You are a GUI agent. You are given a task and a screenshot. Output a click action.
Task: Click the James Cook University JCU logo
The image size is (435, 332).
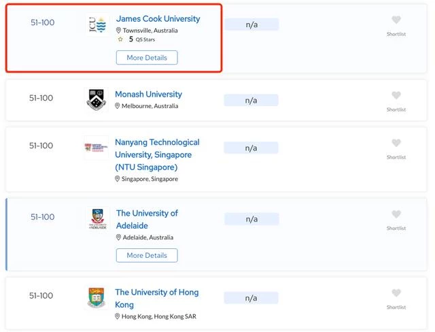coord(97,24)
